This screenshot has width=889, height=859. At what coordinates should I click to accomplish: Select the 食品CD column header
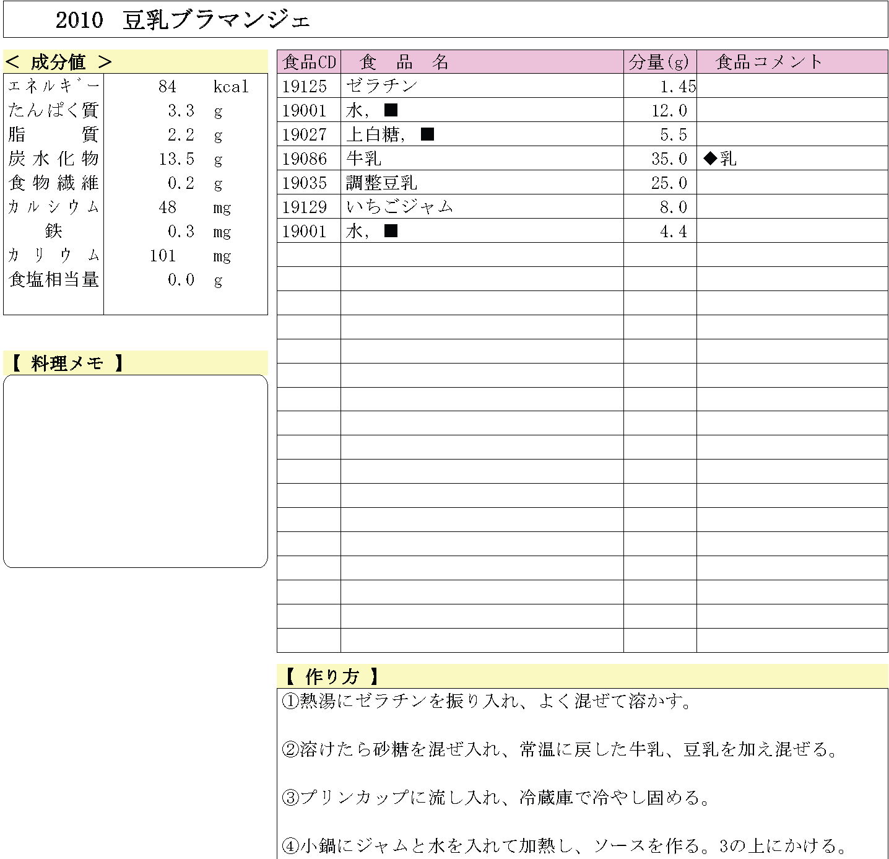(309, 62)
